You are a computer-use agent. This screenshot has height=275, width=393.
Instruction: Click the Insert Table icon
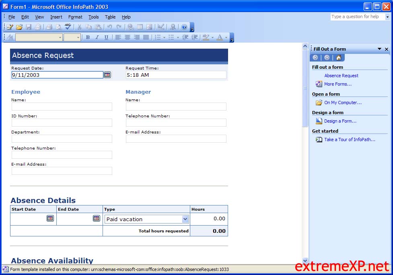click(x=140, y=27)
